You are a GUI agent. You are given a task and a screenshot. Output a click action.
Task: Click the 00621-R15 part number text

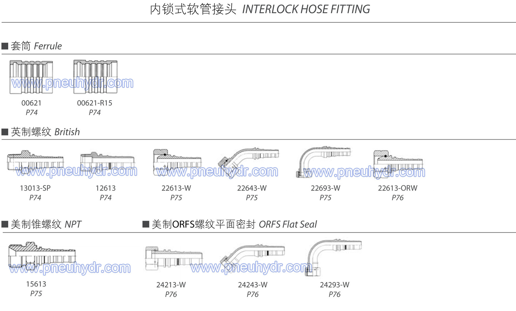(x=95, y=103)
